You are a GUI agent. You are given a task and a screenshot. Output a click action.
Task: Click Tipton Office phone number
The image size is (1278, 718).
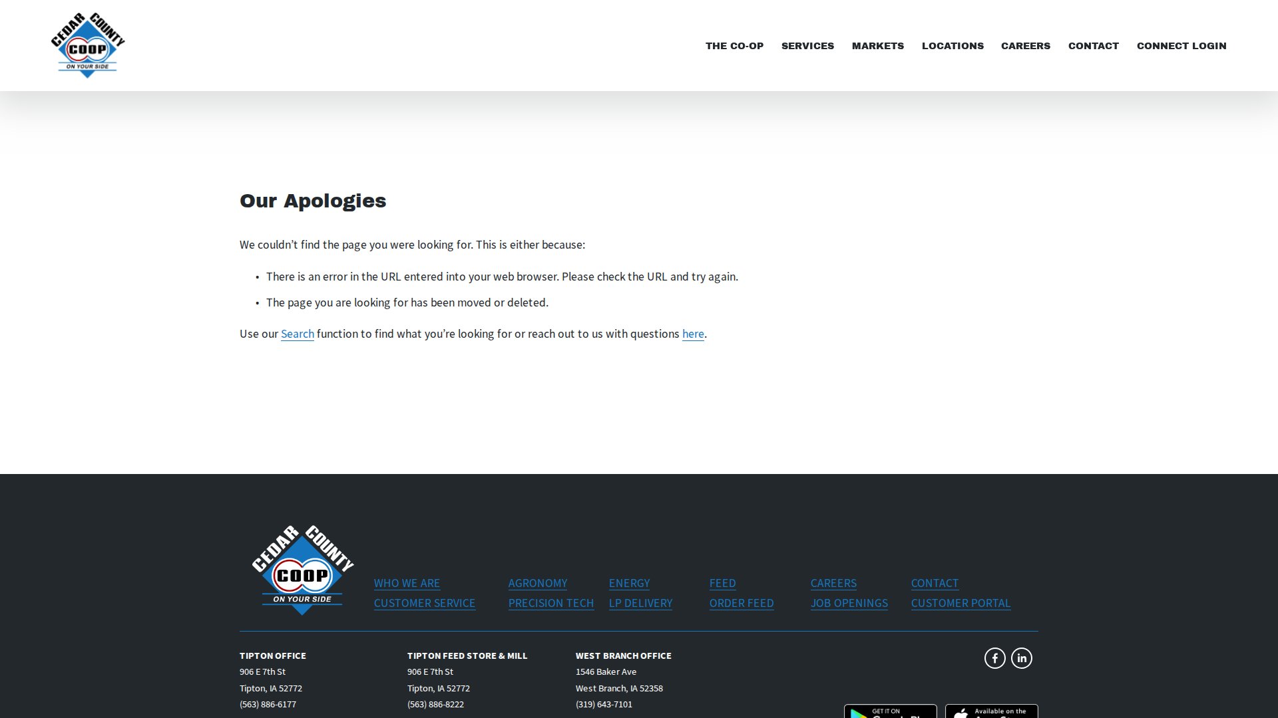coord(268,704)
